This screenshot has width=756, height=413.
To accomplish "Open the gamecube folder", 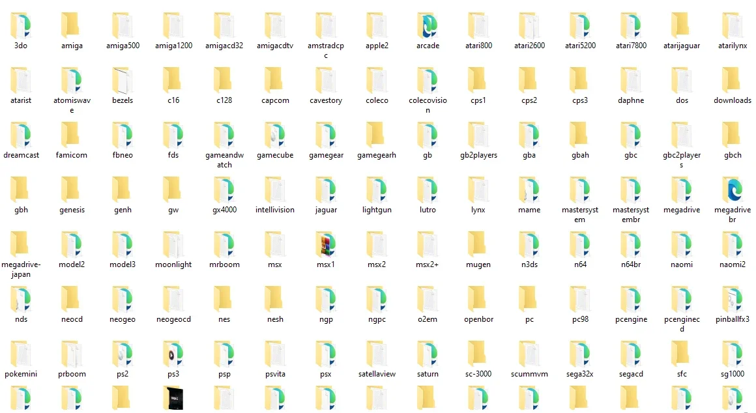I will 275,135.
